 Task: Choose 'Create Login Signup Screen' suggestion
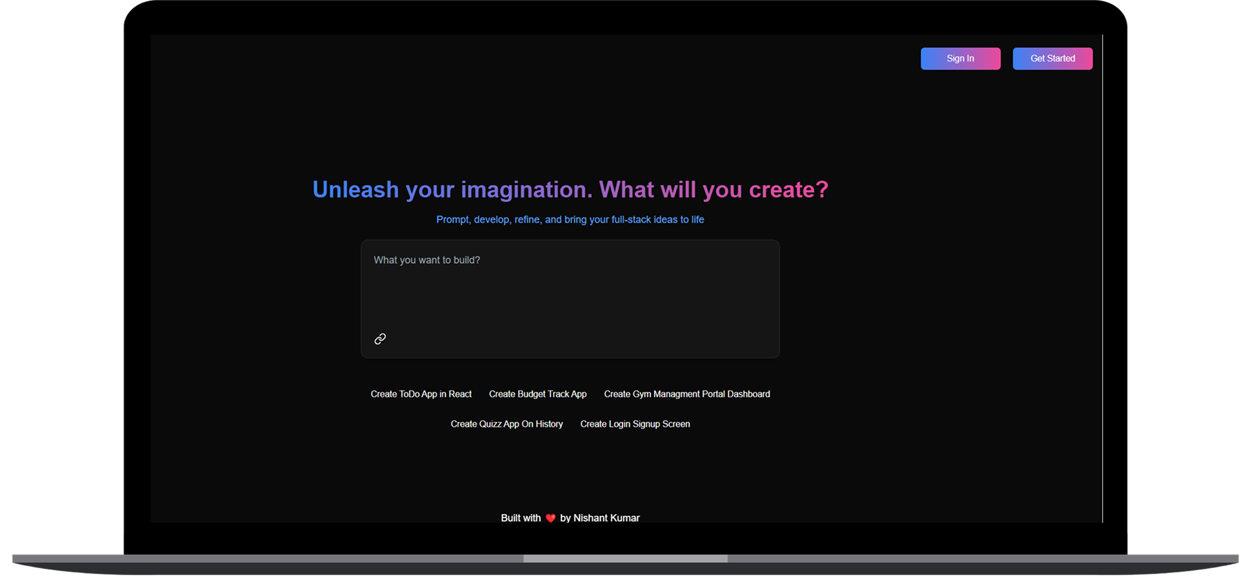[635, 424]
